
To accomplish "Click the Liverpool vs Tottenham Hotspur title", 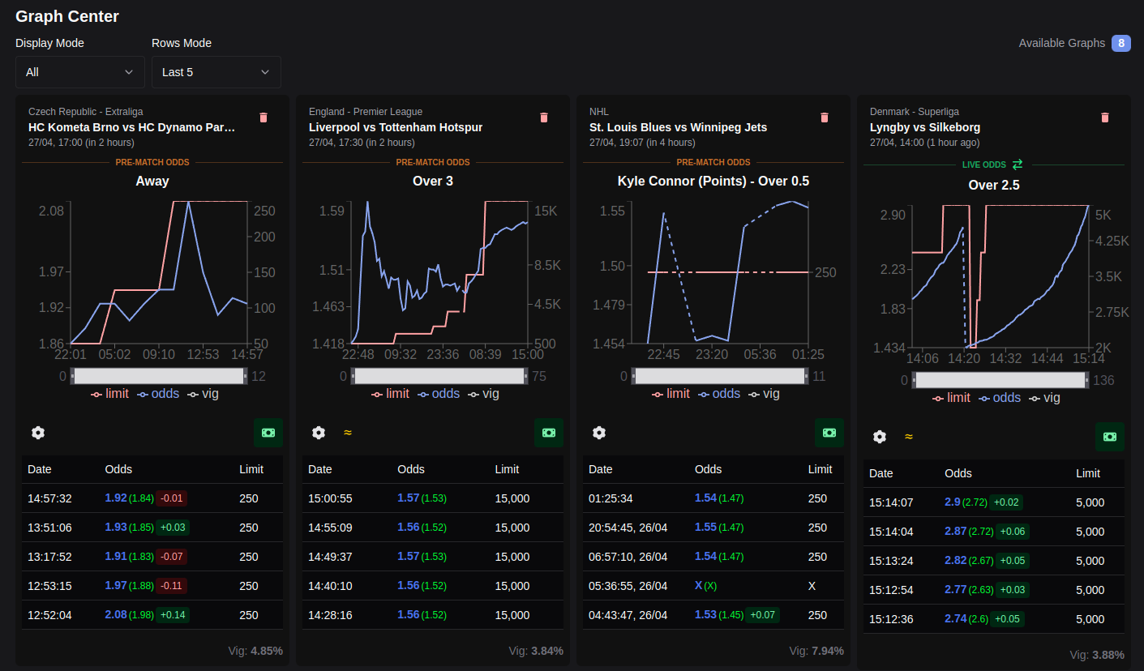I will pyautogui.click(x=407, y=127).
